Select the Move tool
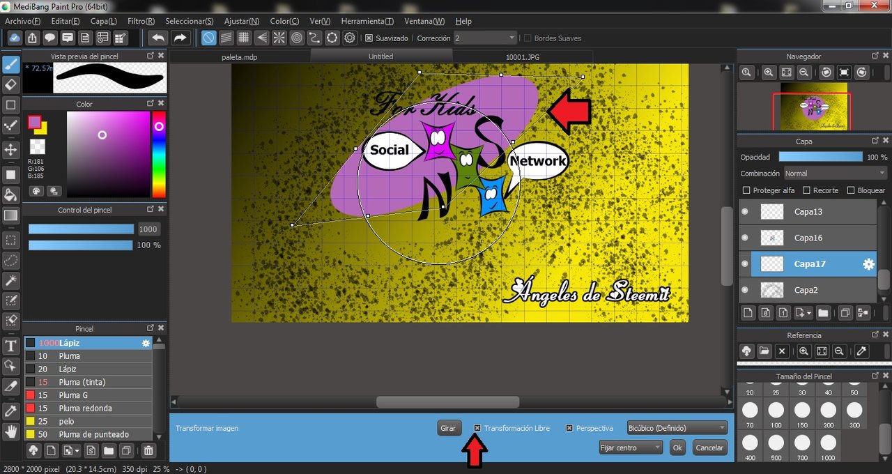892x474 pixels. tap(11, 150)
